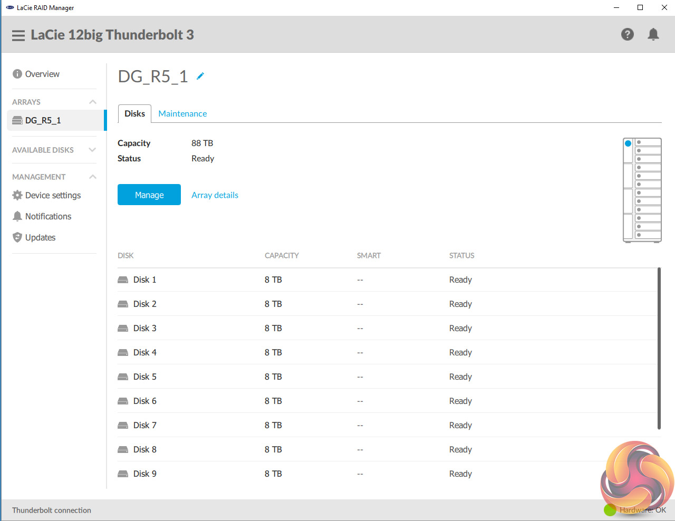Select the Disk 6 row label
Viewport: 675px width, 521px height.
(x=144, y=401)
